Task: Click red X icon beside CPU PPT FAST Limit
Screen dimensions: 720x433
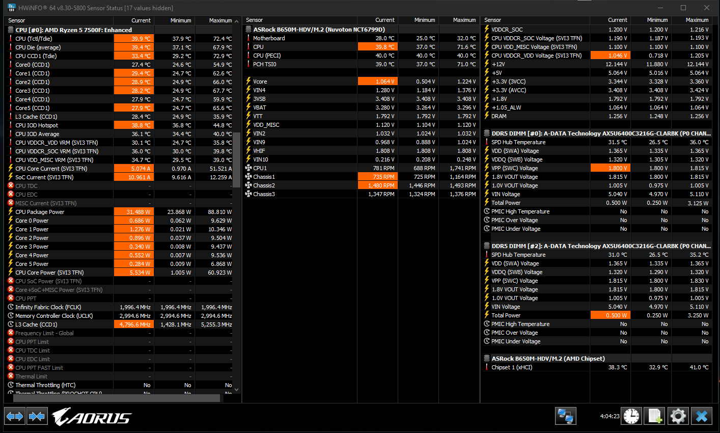Action: pos(11,368)
